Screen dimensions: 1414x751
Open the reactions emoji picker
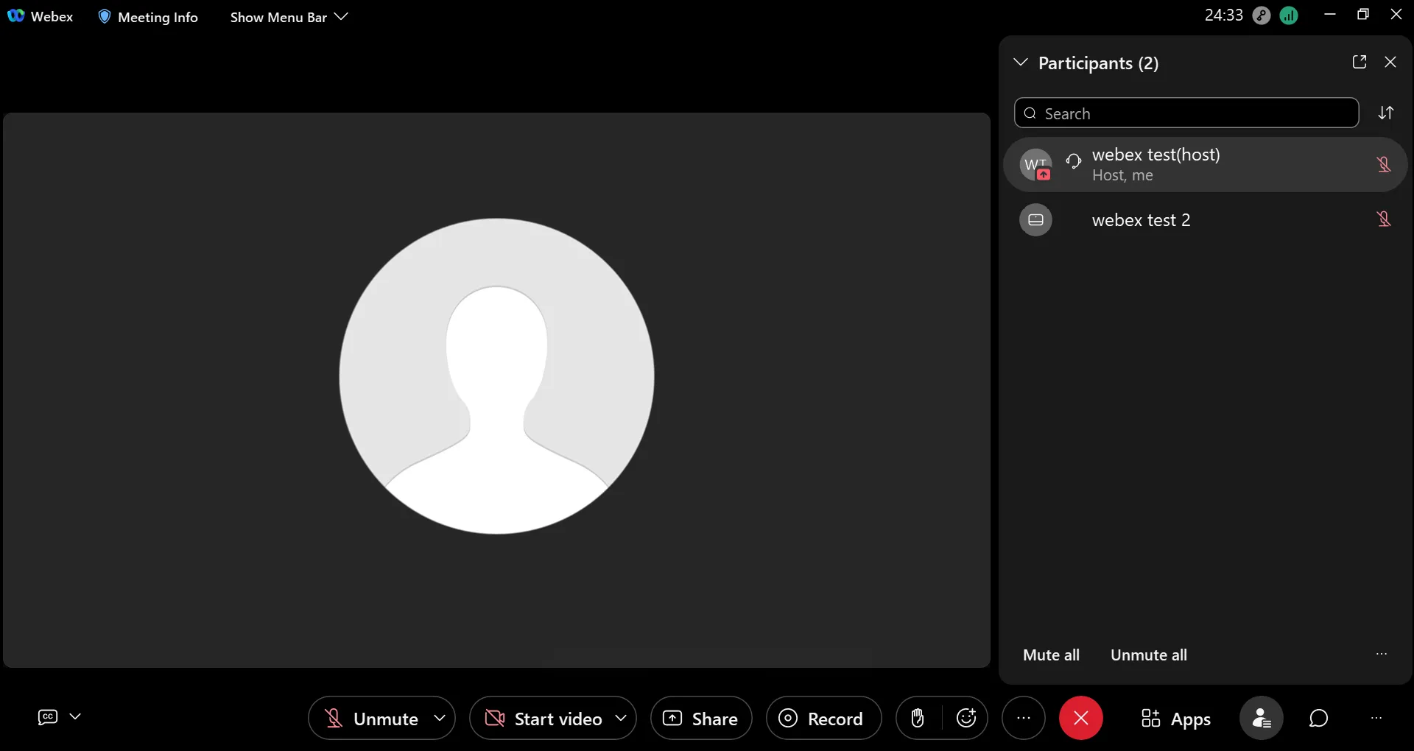(x=965, y=718)
